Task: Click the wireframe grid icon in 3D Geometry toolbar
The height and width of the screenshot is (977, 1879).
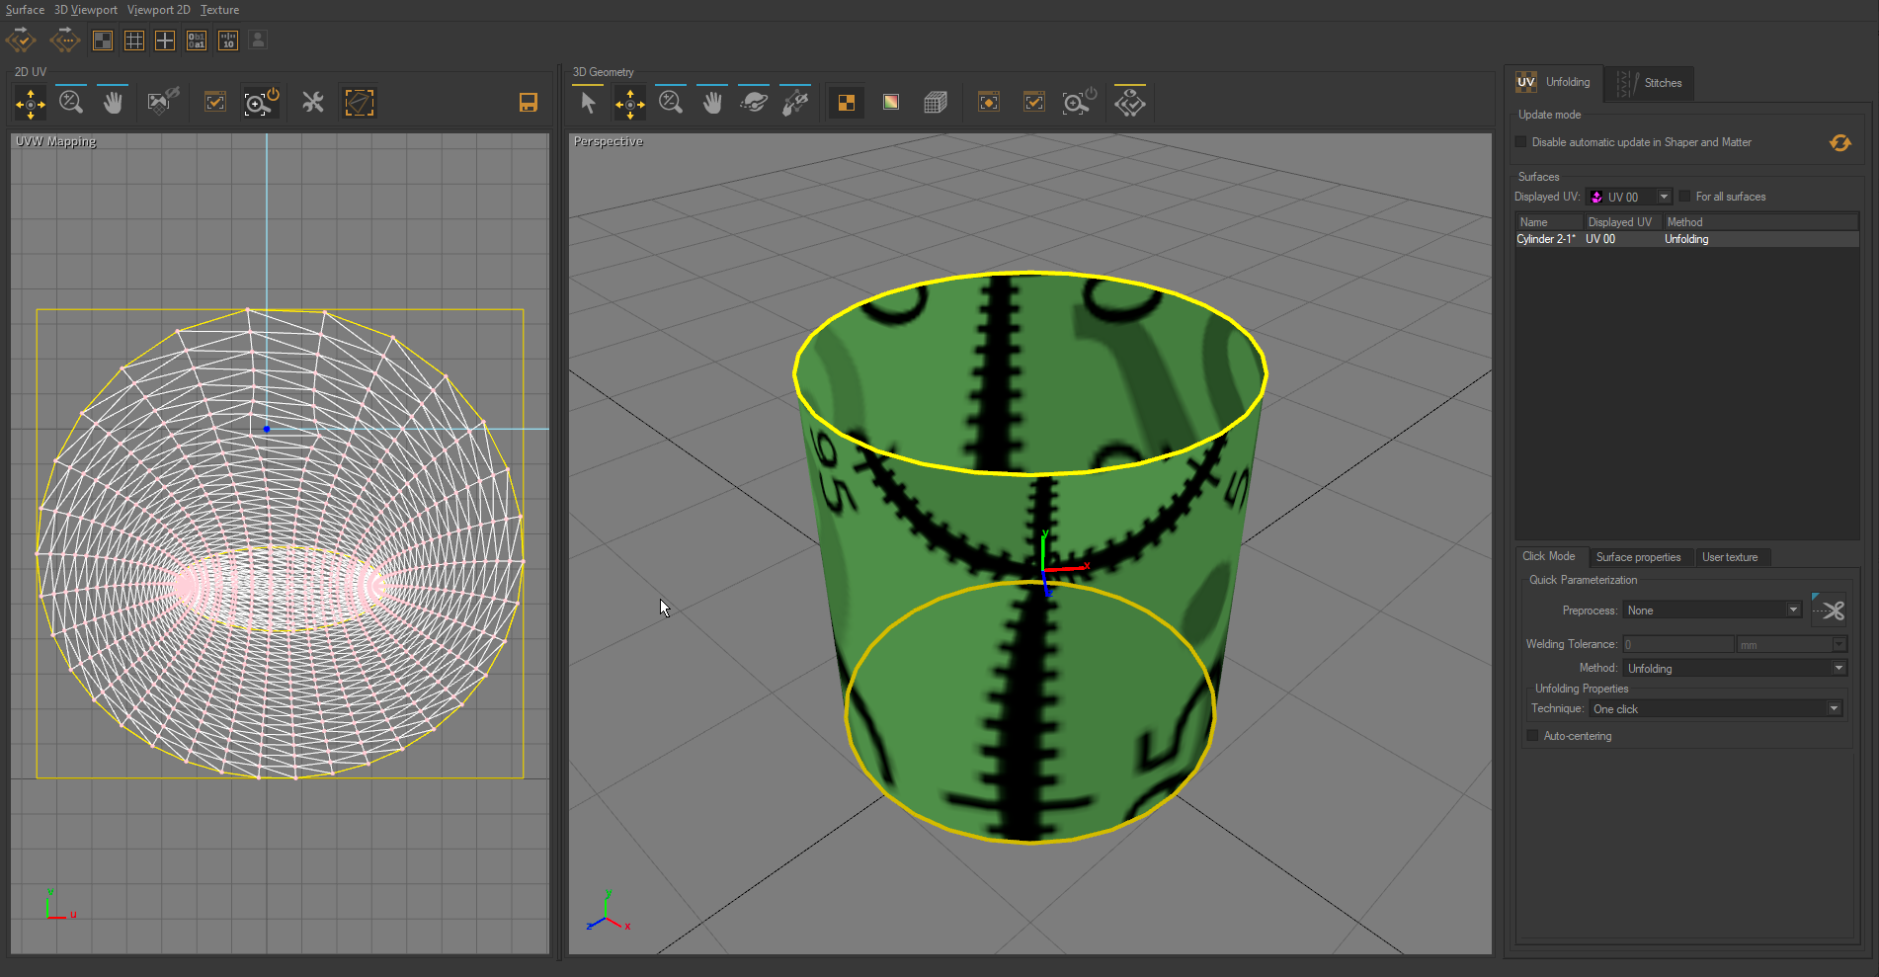Action: [x=936, y=102]
